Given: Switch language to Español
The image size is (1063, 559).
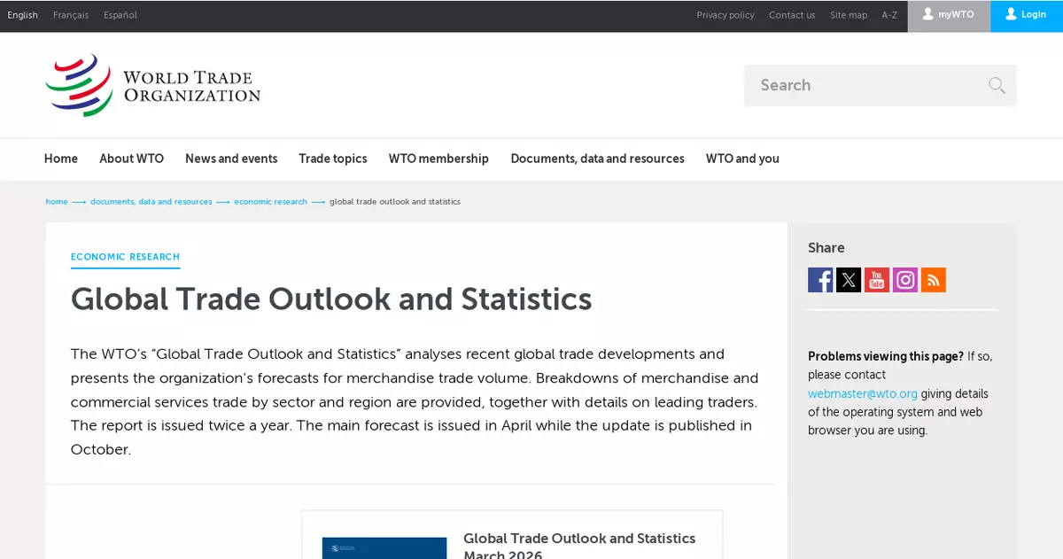Looking at the screenshot, I should [x=120, y=15].
